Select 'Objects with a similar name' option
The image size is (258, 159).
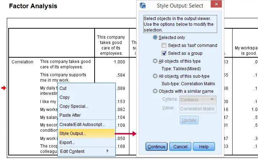[x=155, y=91]
